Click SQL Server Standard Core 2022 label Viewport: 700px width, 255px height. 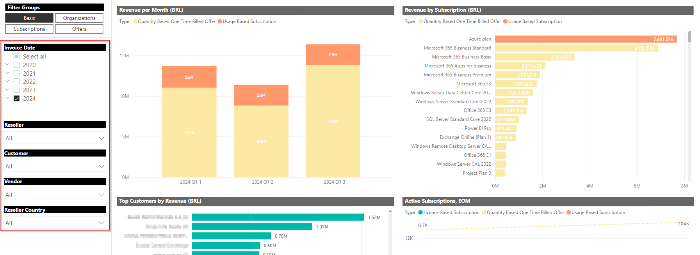coord(458,119)
